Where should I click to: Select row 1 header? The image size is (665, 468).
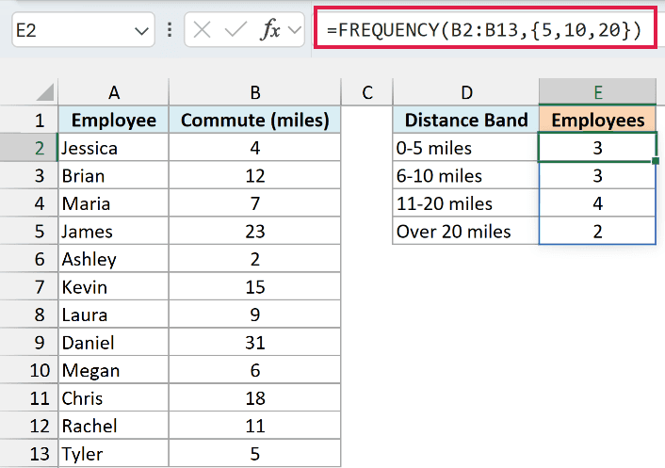pos(29,120)
